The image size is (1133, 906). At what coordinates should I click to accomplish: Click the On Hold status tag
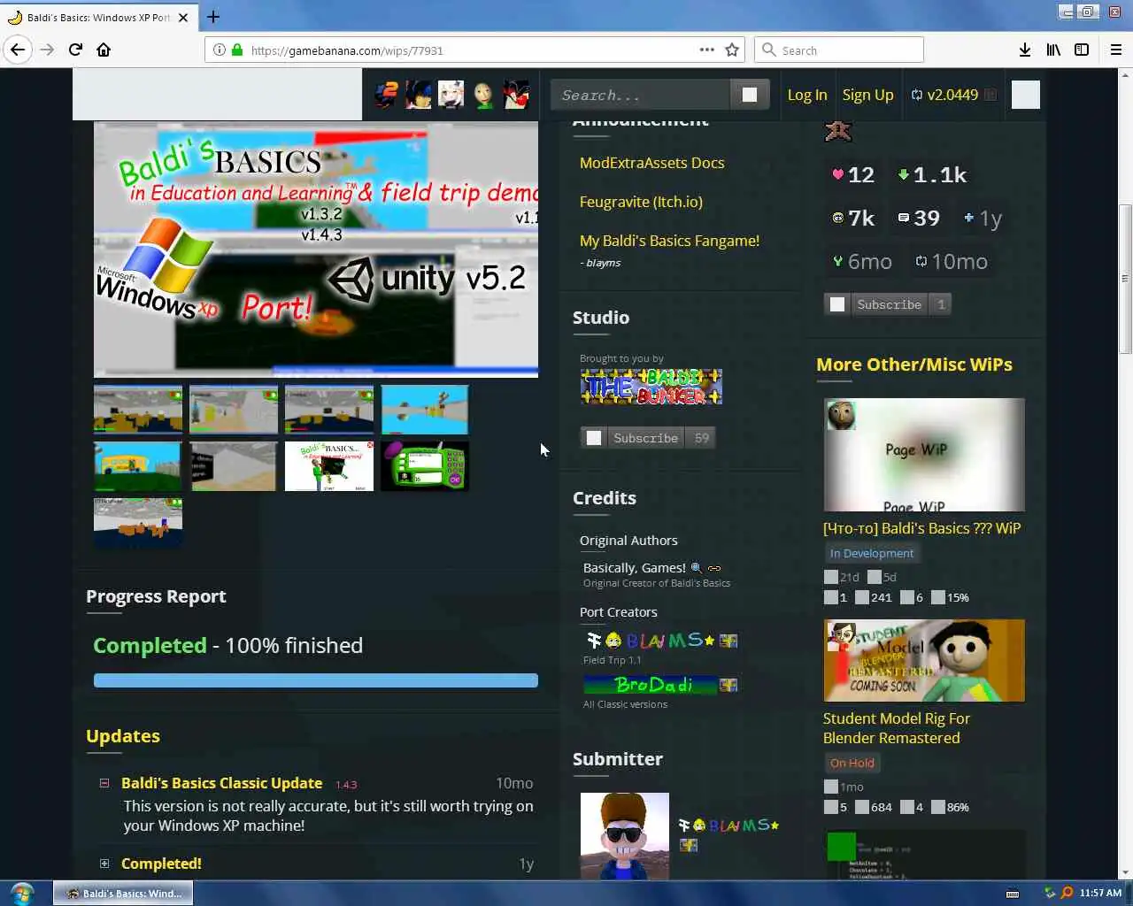coord(852,763)
